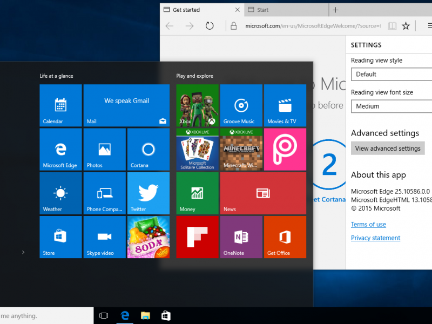This screenshot has width=432, height=324.
Task: Click the Edge icon on taskbar
Action: point(125,316)
